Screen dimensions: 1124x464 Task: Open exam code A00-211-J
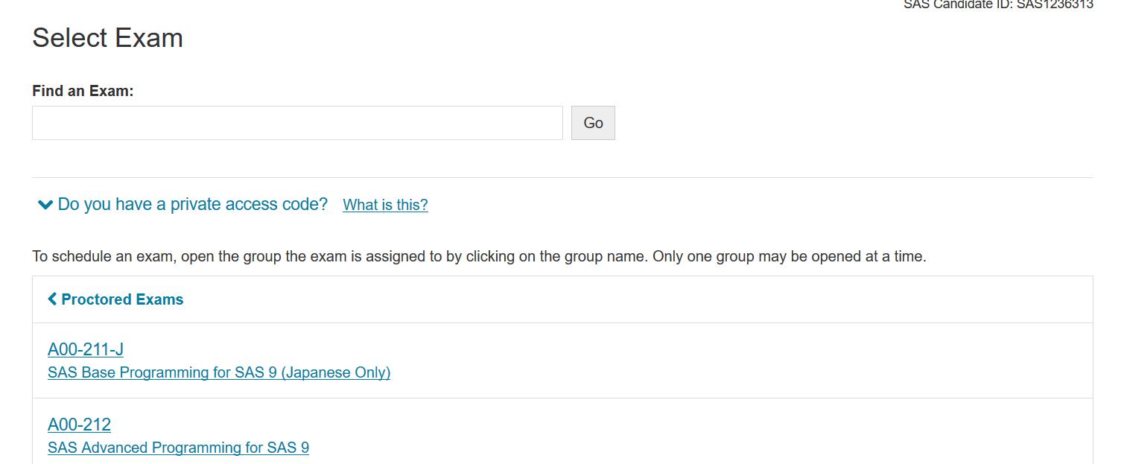point(86,349)
